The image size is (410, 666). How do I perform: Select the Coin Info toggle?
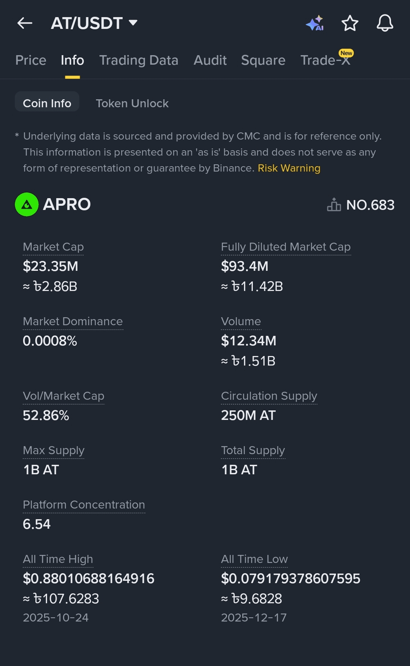point(47,103)
